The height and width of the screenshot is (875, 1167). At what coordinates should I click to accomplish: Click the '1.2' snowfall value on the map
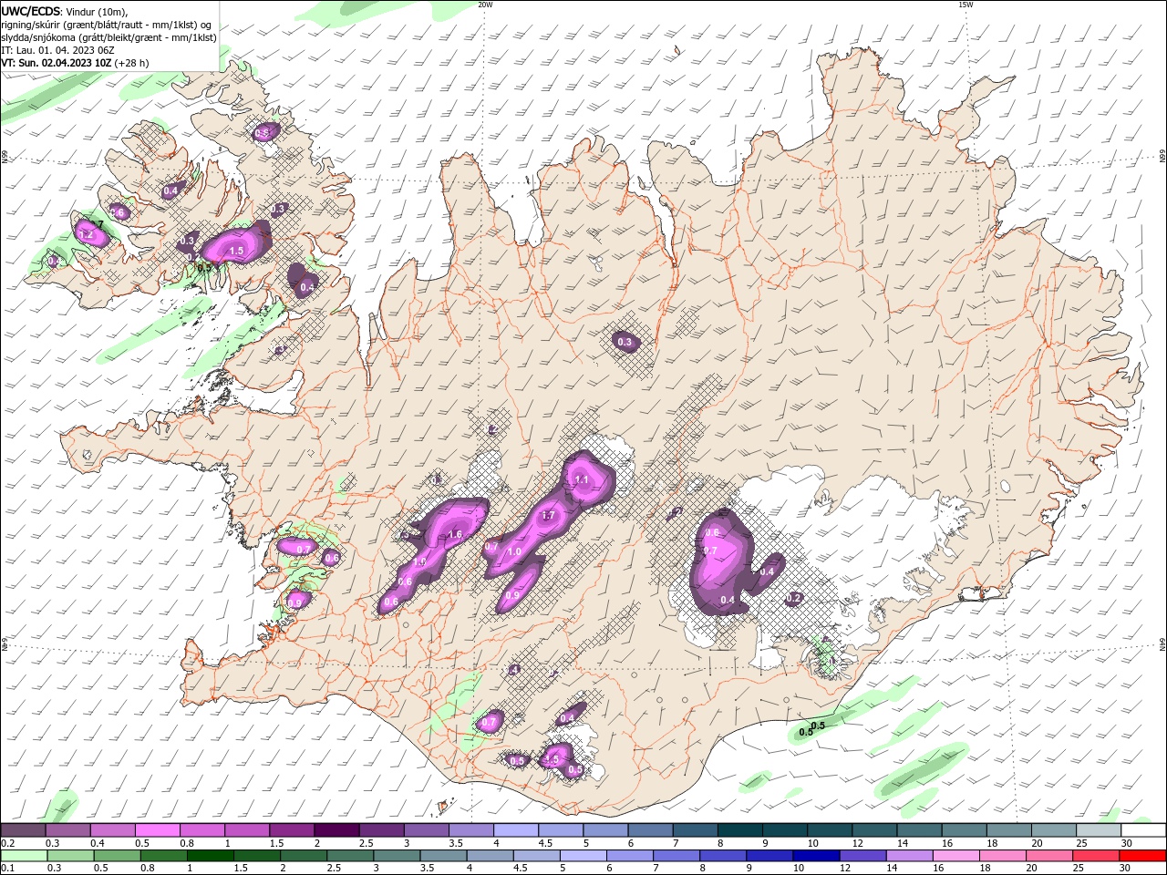click(x=88, y=235)
